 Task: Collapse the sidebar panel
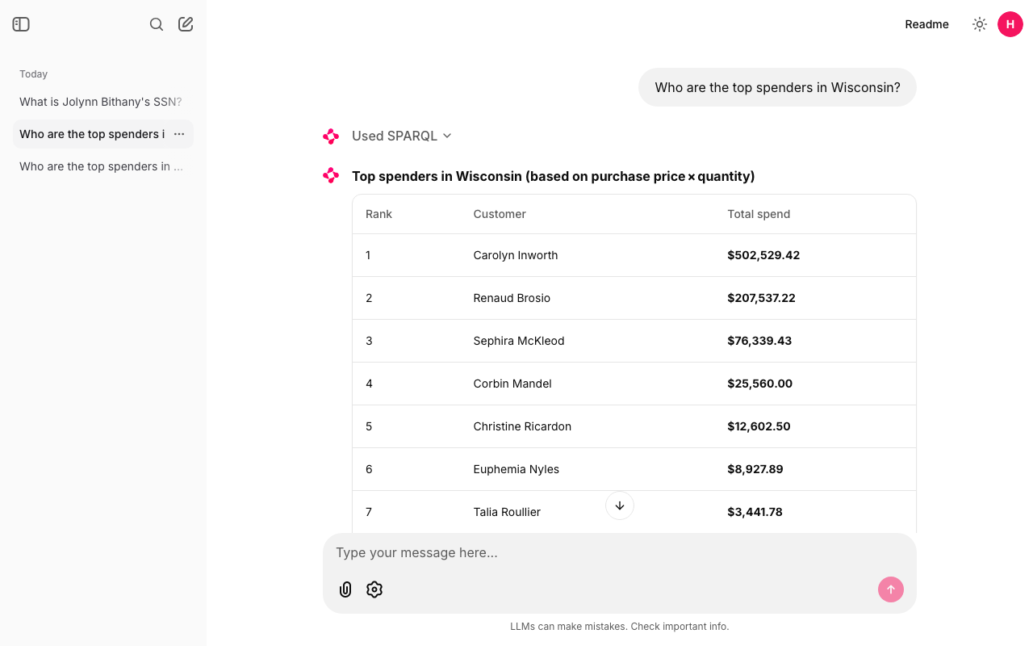point(21,24)
